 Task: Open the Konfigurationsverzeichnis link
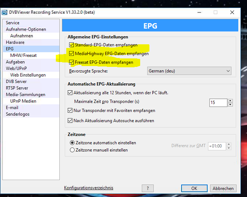tap(88, 188)
